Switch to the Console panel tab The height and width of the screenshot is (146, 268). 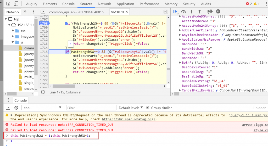68,4
